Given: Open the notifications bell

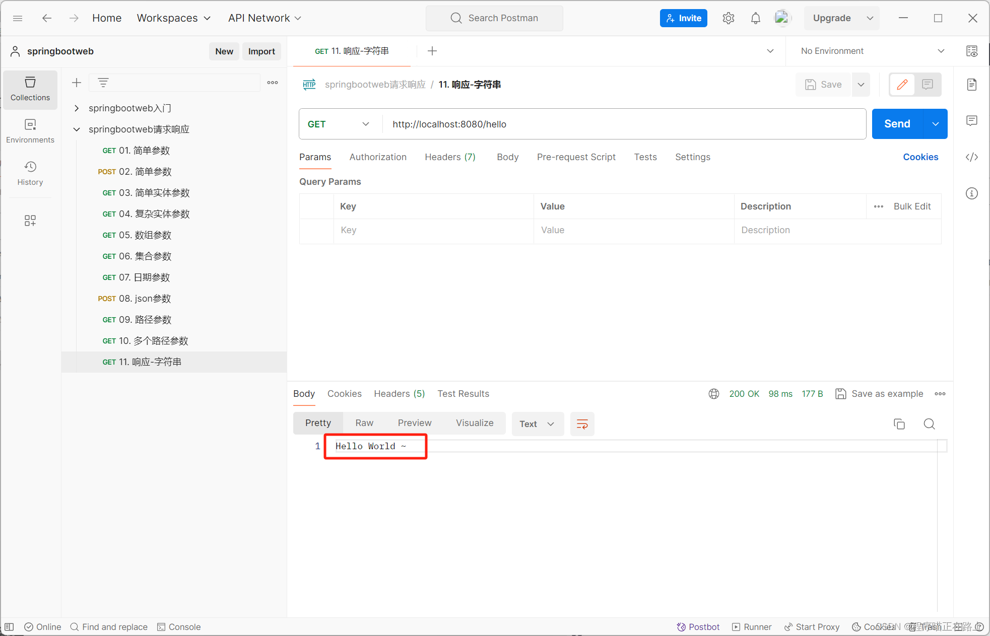Looking at the screenshot, I should (755, 18).
